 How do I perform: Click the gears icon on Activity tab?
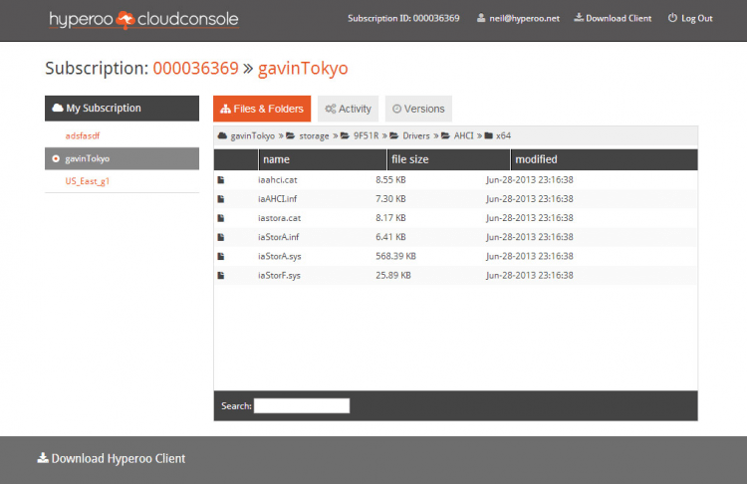(330, 109)
